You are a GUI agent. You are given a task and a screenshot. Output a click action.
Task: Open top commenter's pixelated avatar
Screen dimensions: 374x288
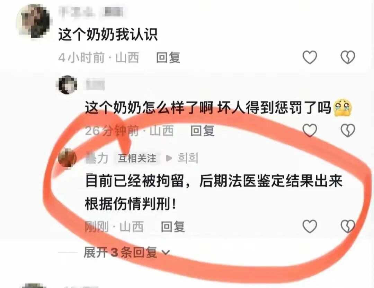(x=33, y=21)
